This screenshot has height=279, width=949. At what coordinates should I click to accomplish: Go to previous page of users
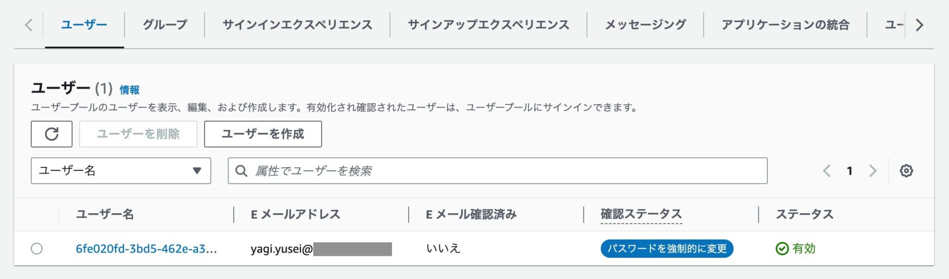[x=827, y=171]
